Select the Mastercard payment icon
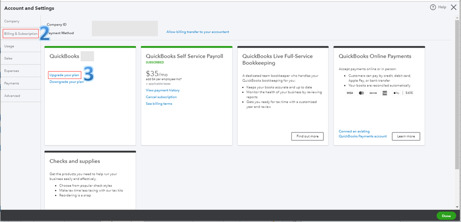Image resolution: width=461 pixels, height=222 pixels. 362,93
